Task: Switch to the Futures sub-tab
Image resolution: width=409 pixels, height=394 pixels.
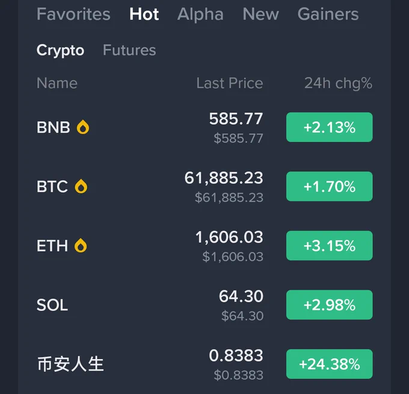Action: (x=129, y=50)
